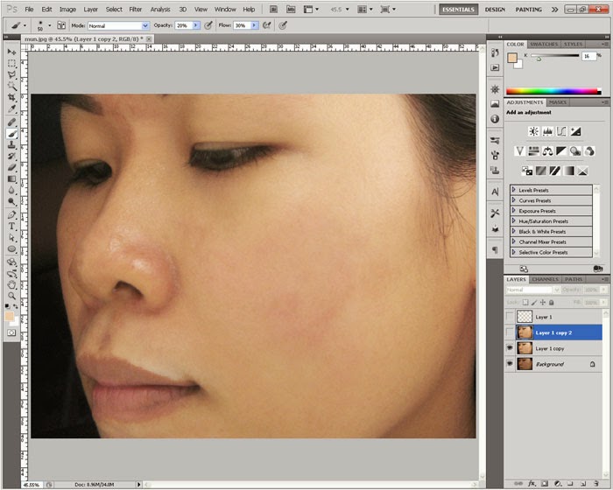Viewport: 613px width, 490px height.
Task: Select the Polygonal Lasso tool
Action: [11, 74]
